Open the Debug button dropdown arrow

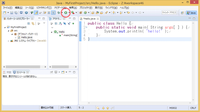[62, 13]
